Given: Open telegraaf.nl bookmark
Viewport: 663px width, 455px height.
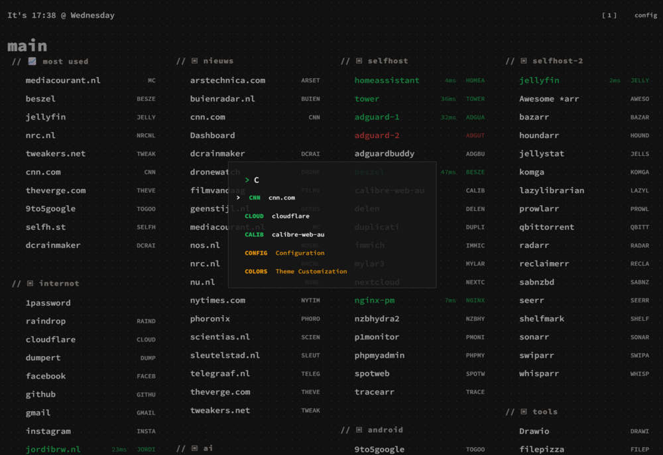Looking at the screenshot, I should (220, 373).
